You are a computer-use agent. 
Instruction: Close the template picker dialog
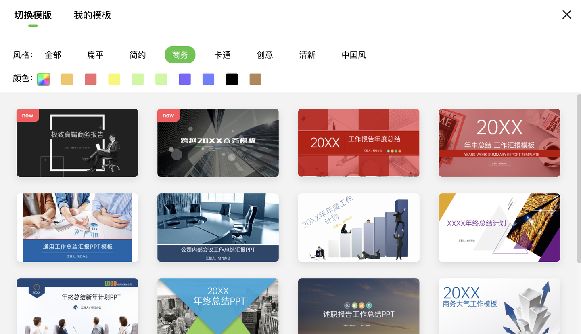coord(566,14)
